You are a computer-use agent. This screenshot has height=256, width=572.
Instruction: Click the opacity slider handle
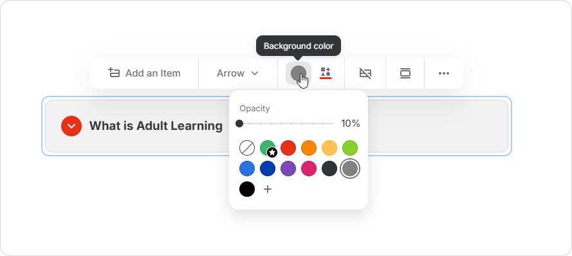(239, 123)
